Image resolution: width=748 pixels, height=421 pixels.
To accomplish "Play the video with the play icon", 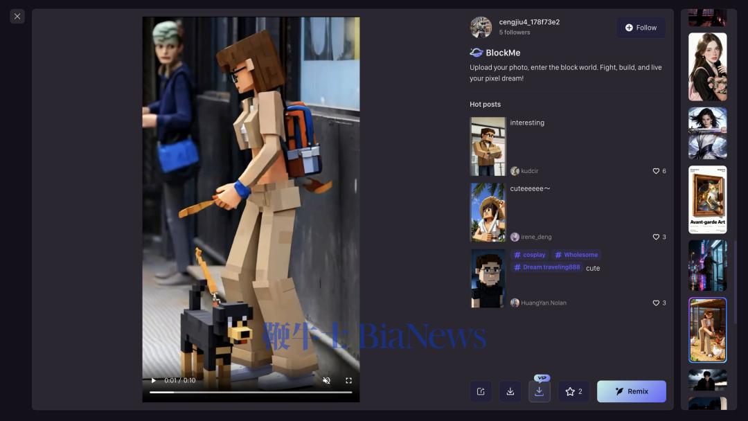I will (x=154, y=380).
